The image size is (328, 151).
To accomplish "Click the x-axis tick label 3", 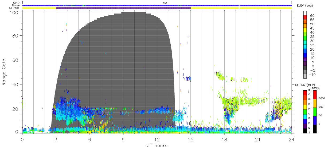I will click(56, 140).
